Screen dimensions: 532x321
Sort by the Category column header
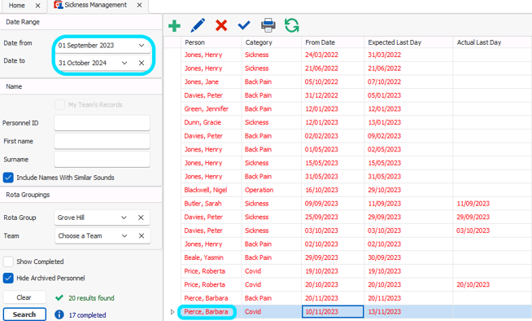coord(272,42)
